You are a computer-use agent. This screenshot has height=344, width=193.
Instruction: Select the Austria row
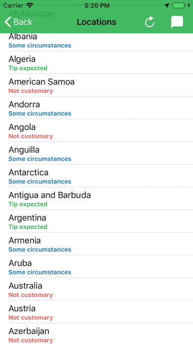(100, 312)
